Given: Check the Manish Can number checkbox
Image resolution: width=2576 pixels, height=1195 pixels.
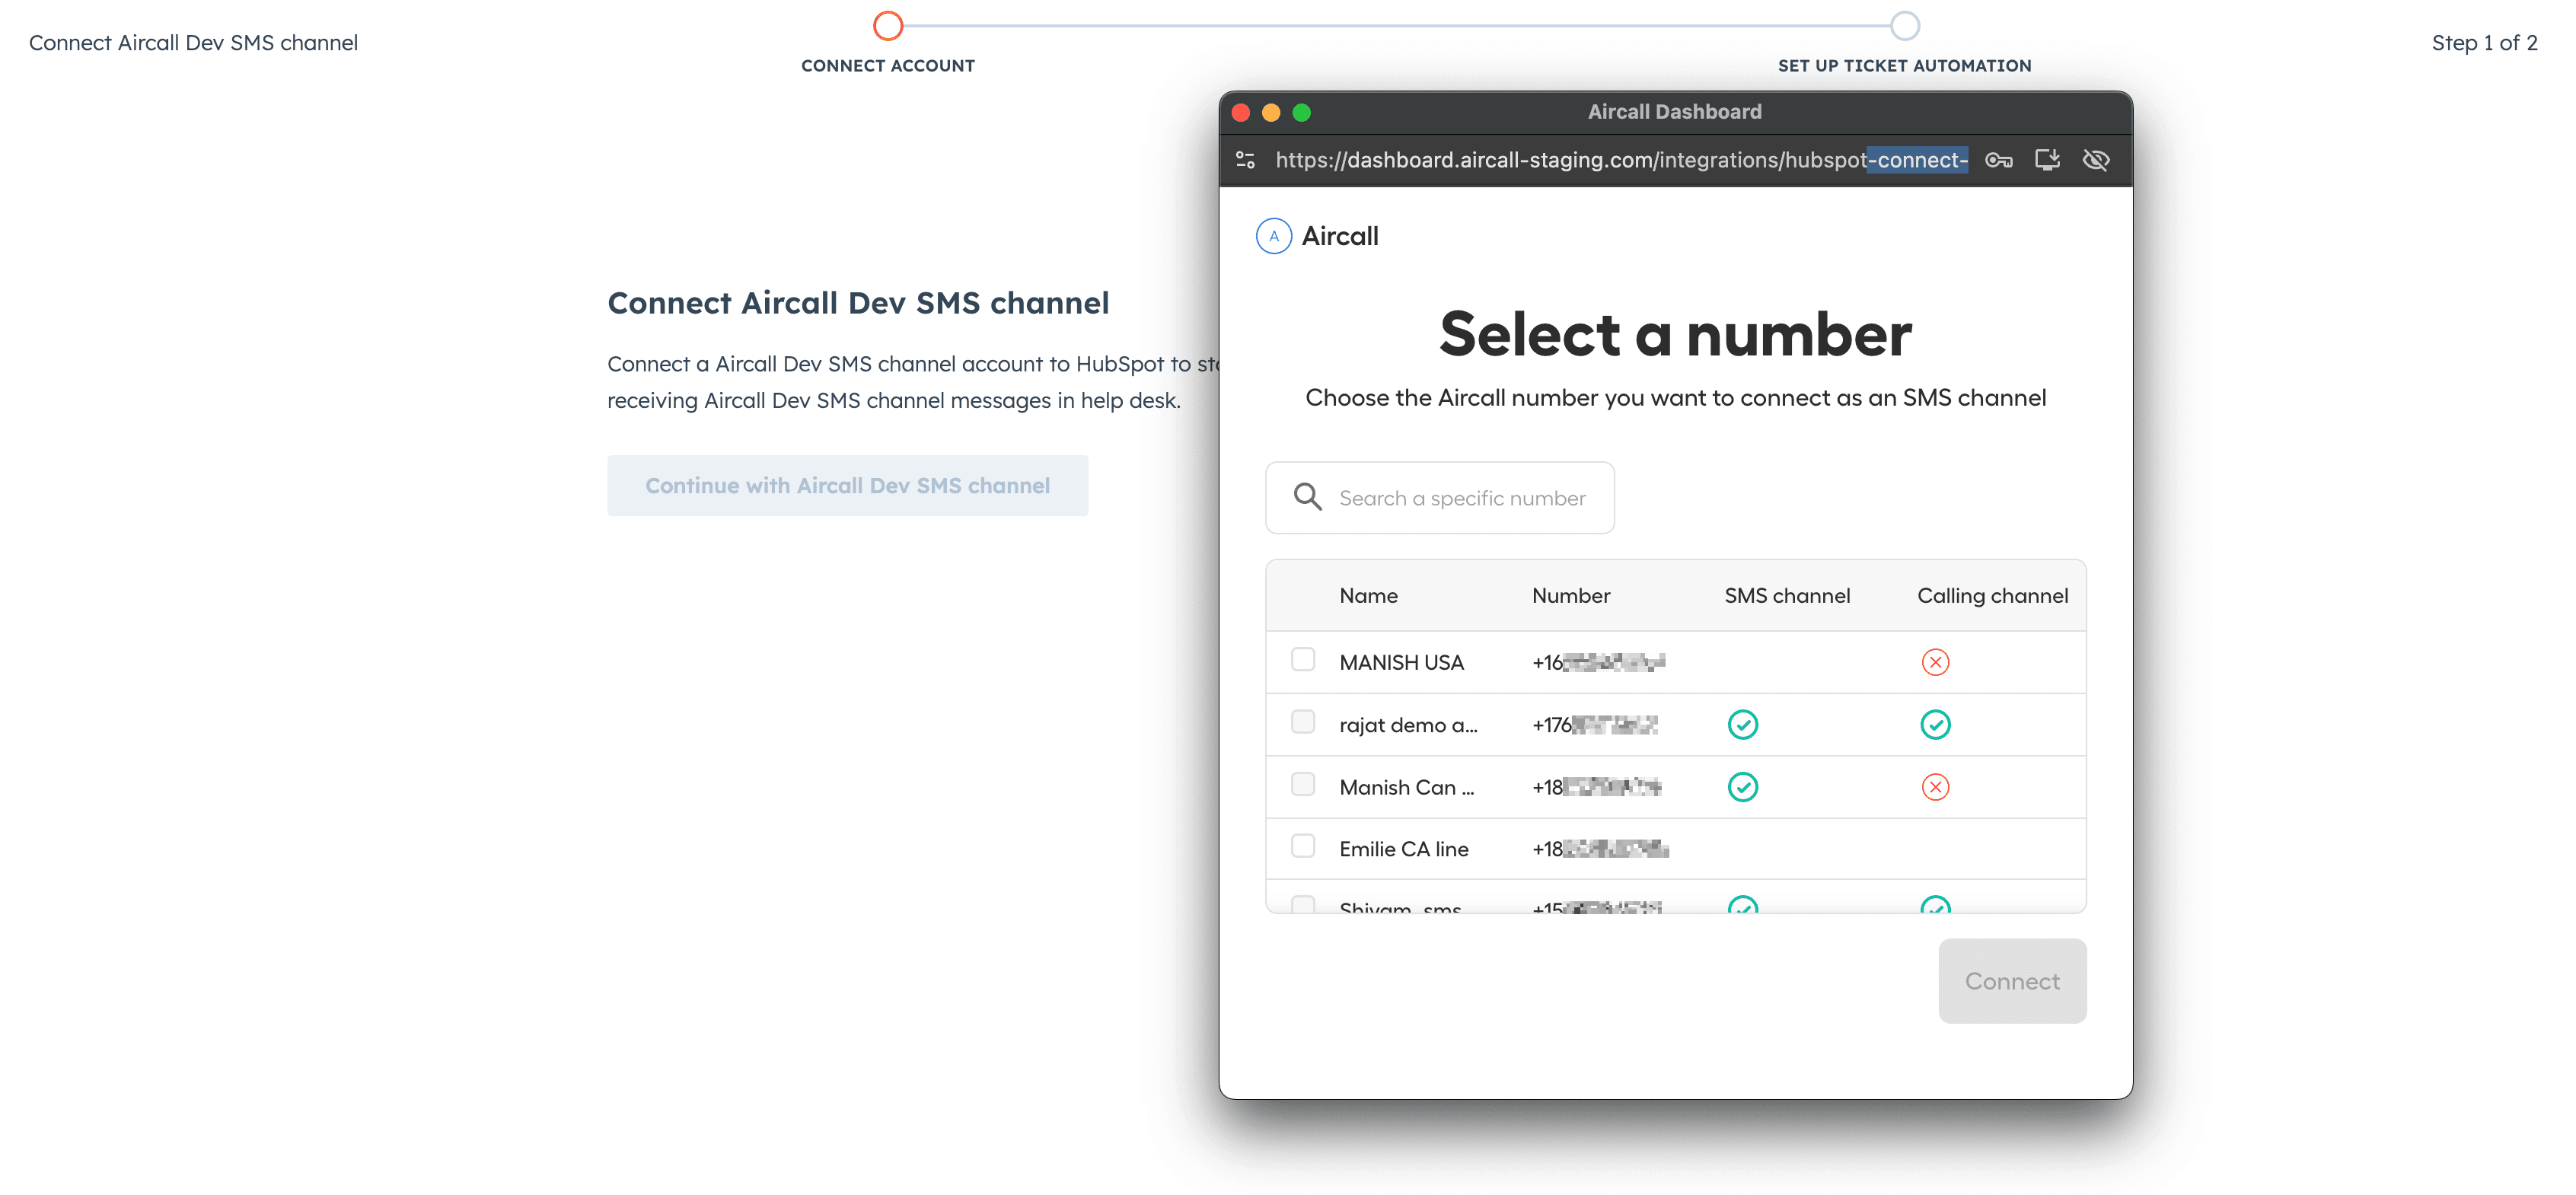Looking at the screenshot, I should [x=1302, y=784].
